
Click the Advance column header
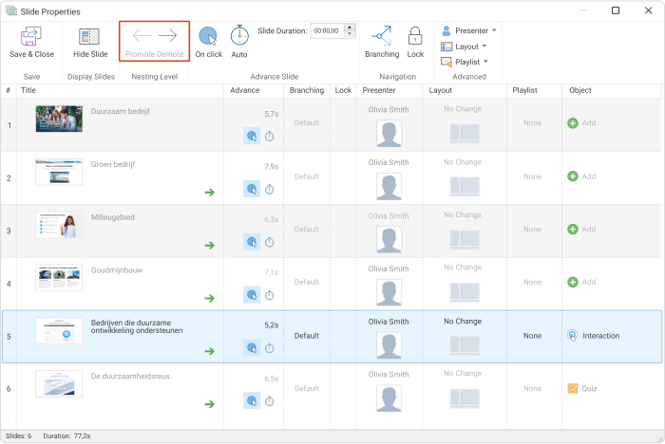click(x=245, y=90)
